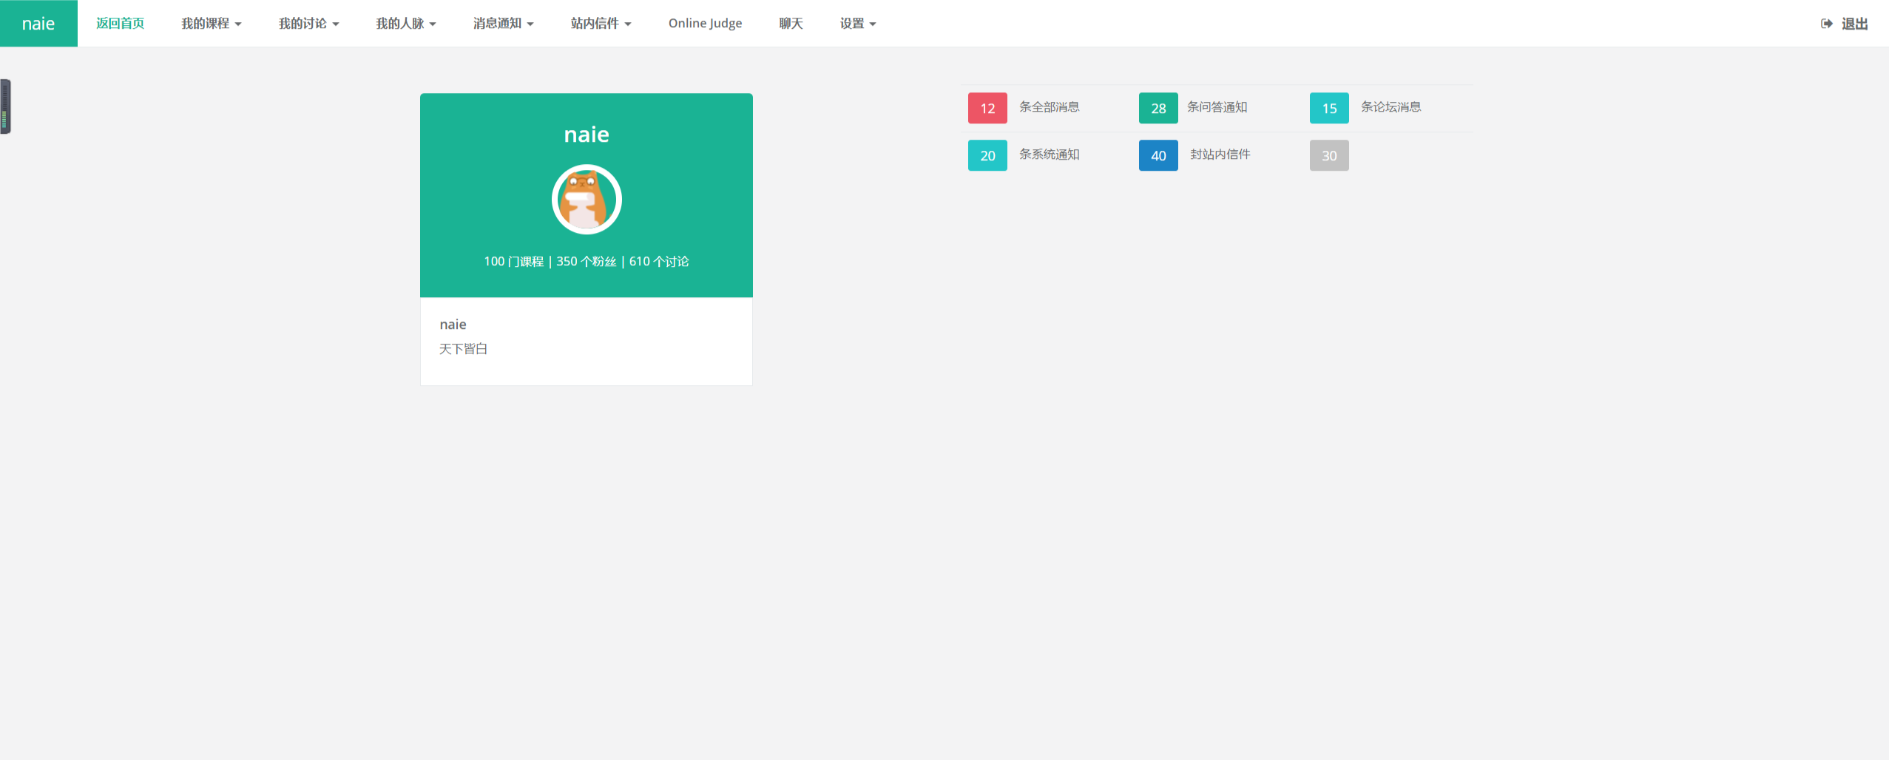This screenshot has height=760, width=1889.
Task: Open 条全部消息 label
Action: (x=1049, y=107)
